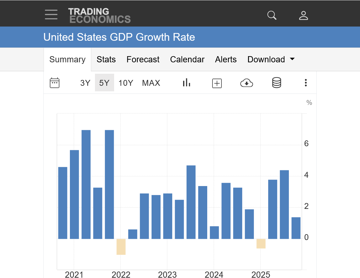360x278 pixels.
Task: Open the three-dot more options menu
Action: point(306,83)
